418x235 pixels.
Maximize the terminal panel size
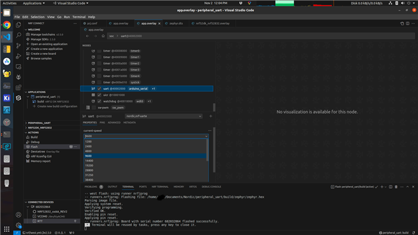[x=408, y=187]
